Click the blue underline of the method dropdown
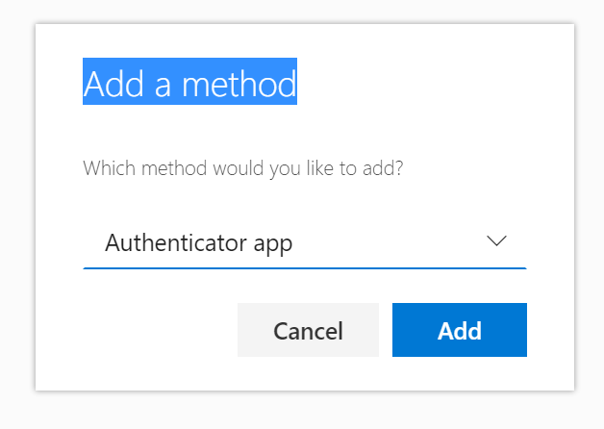This screenshot has height=429, width=604. tap(305, 267)
